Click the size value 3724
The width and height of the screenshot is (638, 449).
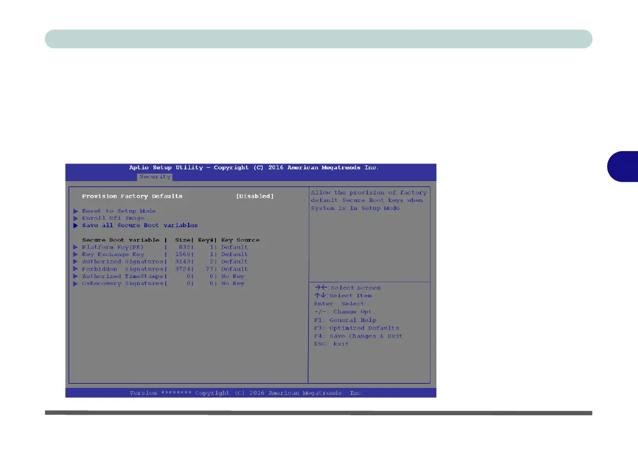pyautogui.click(x=183, y=269)
